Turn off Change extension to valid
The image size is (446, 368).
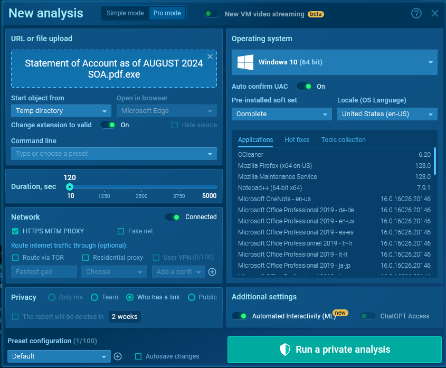[108, 125]
